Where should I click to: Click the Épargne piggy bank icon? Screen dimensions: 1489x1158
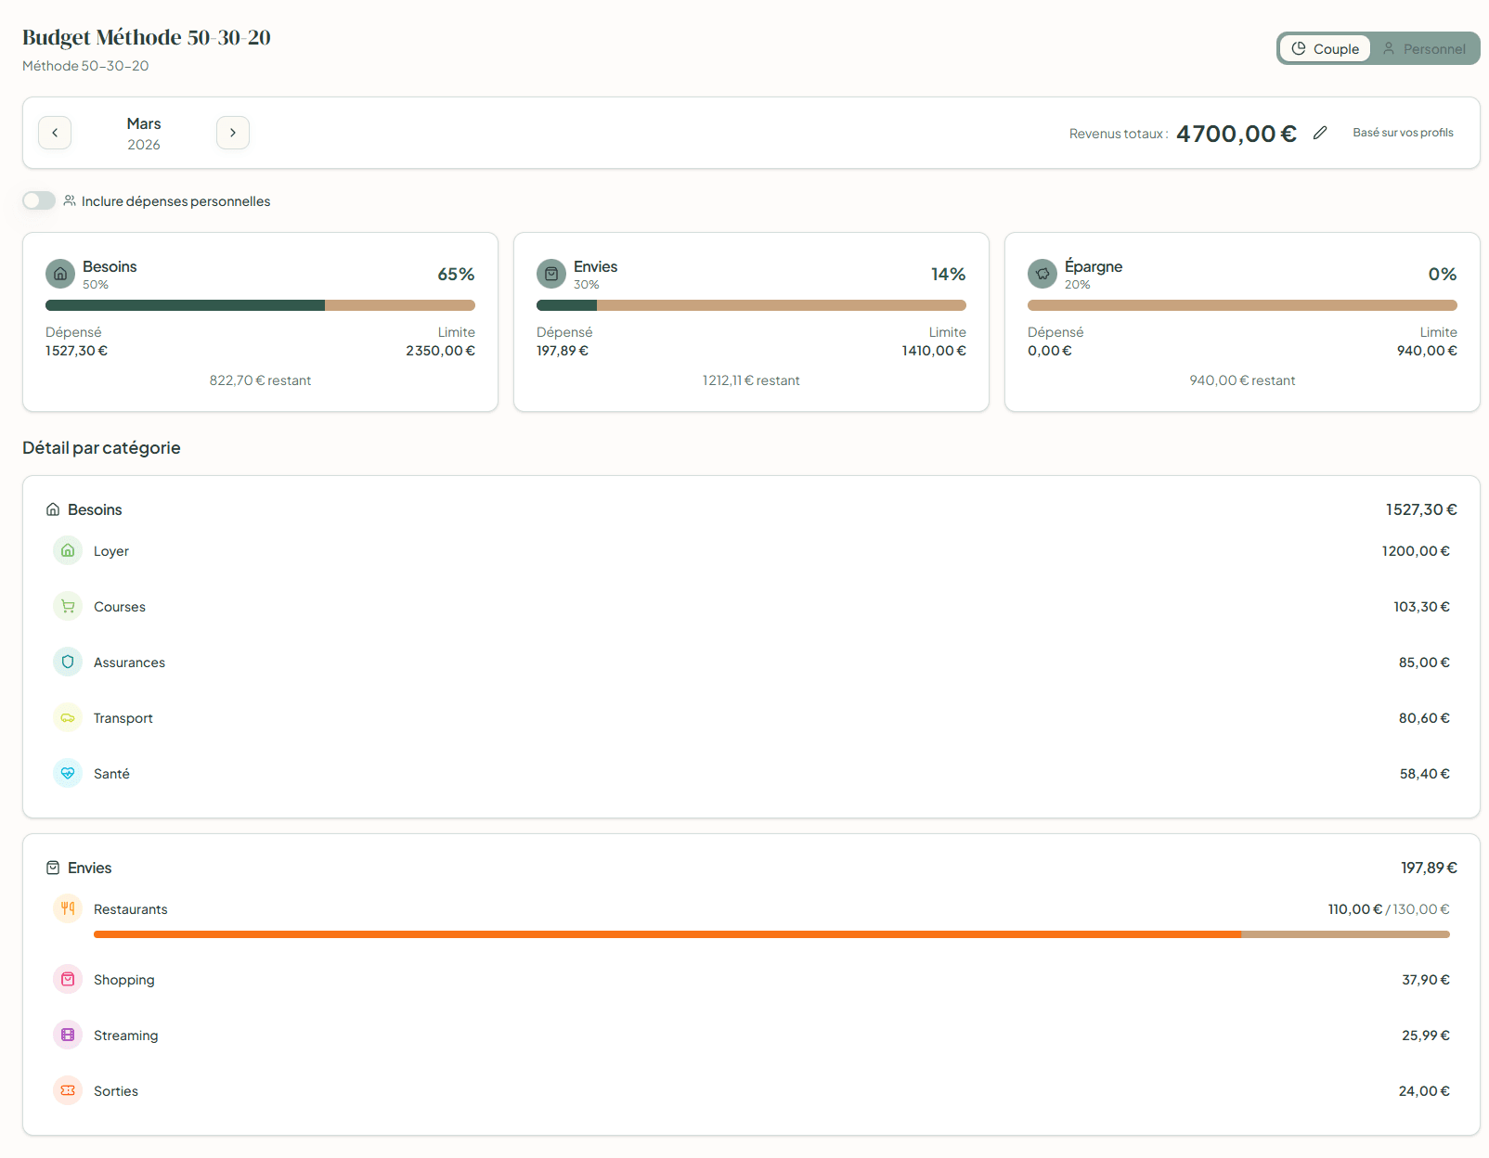click(1042, 274)
